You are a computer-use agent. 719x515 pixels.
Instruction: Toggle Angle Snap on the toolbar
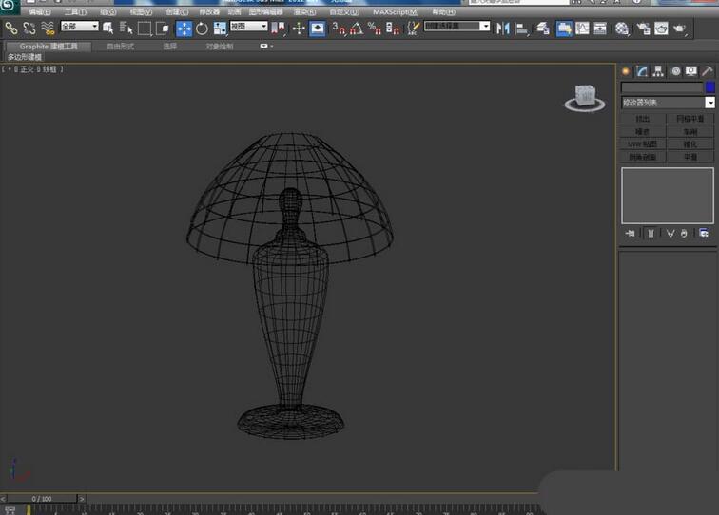357,29
